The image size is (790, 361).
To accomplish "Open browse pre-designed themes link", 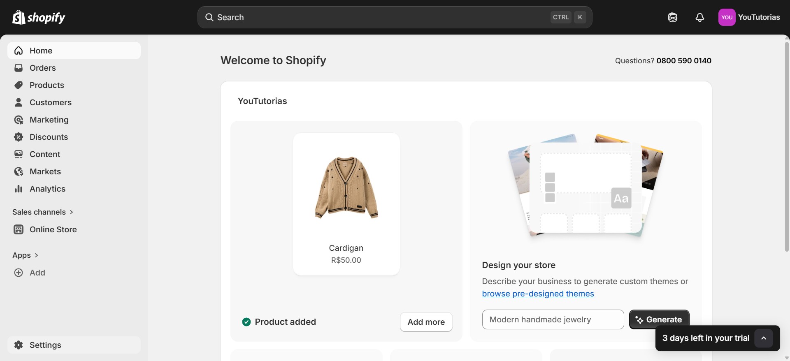I will [538, 294].
